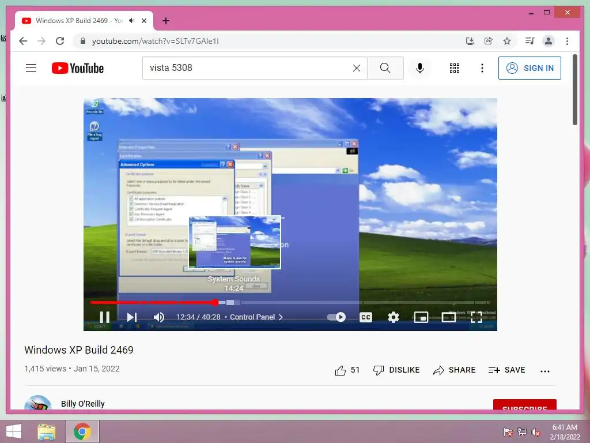Click the video title Windows XP Build 2469
The height and width of the screenshot is (443, 590).
[x=79, y=350]
